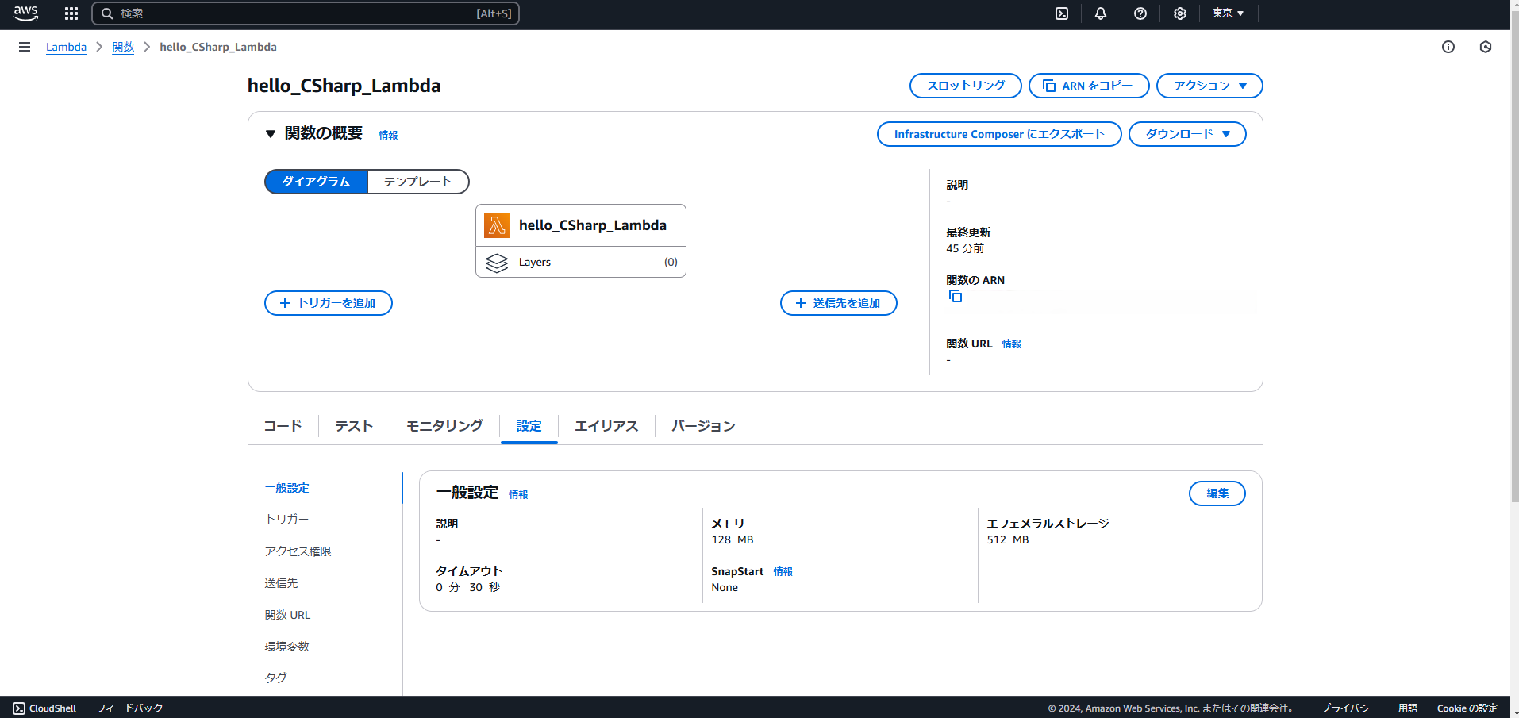Click the 用語 footer link

coord(1408,708)
